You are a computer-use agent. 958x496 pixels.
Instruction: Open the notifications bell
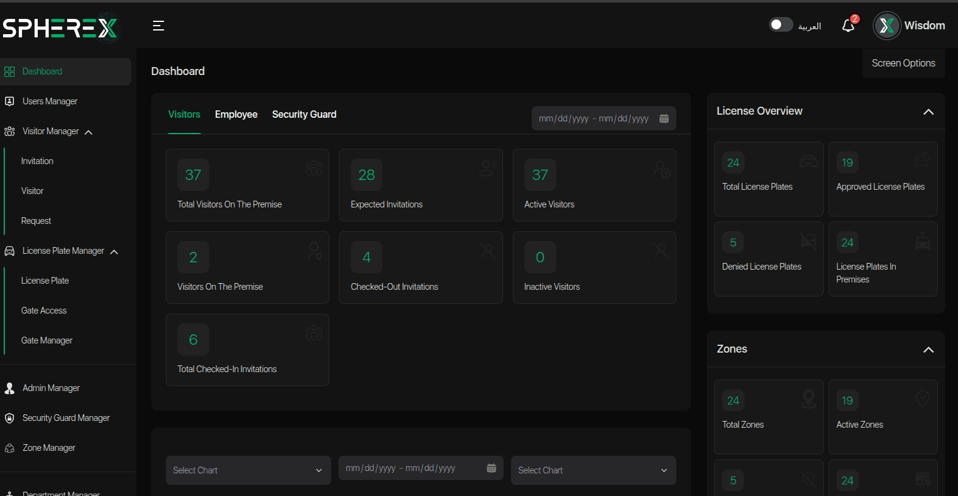click(x=848, y=26)
